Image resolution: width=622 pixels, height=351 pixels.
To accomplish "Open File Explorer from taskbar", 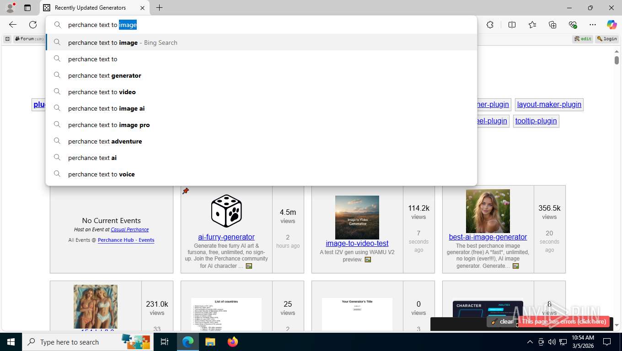I will point(210,342).
